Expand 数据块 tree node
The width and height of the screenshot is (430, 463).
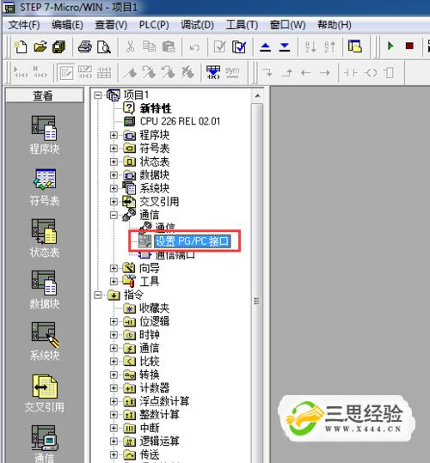click(114, 175)
